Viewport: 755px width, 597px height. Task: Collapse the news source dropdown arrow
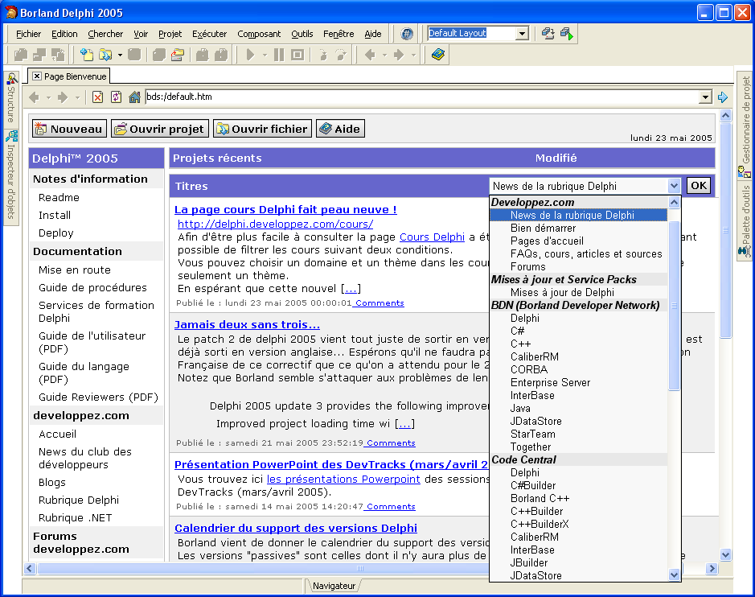[x=674, y=186]
